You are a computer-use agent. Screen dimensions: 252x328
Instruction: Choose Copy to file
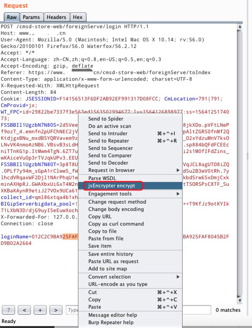[x=130, y=231]
